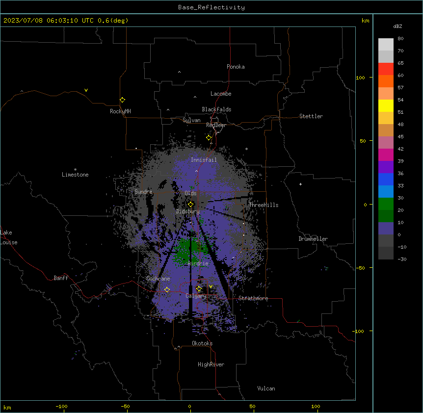The image size is (423, 413).
Task: Select the royal blue swatch in dBZ legend
Action: [386, 179]
